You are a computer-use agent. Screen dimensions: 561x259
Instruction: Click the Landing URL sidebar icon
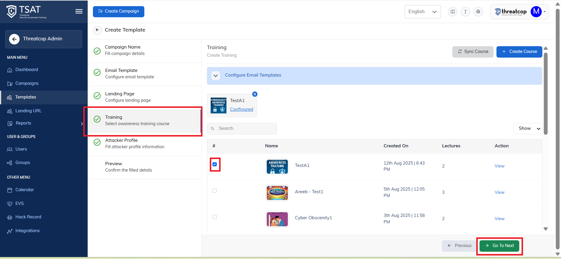tap(10, 111)
